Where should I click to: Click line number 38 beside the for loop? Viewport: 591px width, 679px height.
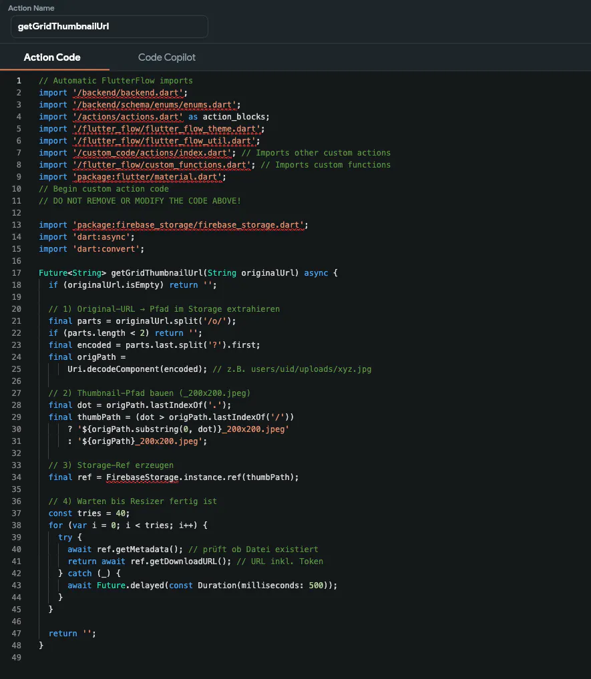[x=19, y=525]
